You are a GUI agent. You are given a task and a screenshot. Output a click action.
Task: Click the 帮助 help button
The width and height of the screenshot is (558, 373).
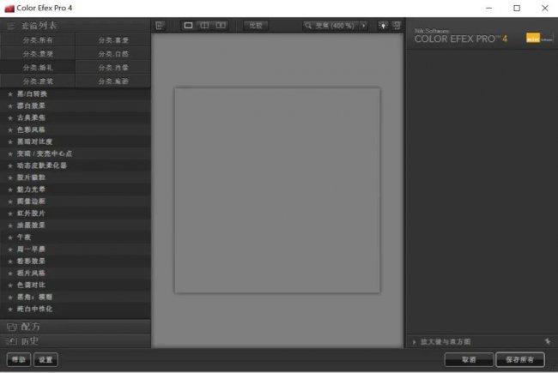click(19, 359)
